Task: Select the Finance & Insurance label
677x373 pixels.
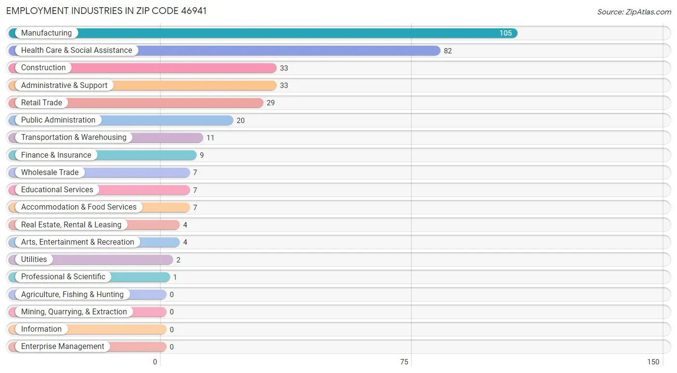Action: point(56,155)
